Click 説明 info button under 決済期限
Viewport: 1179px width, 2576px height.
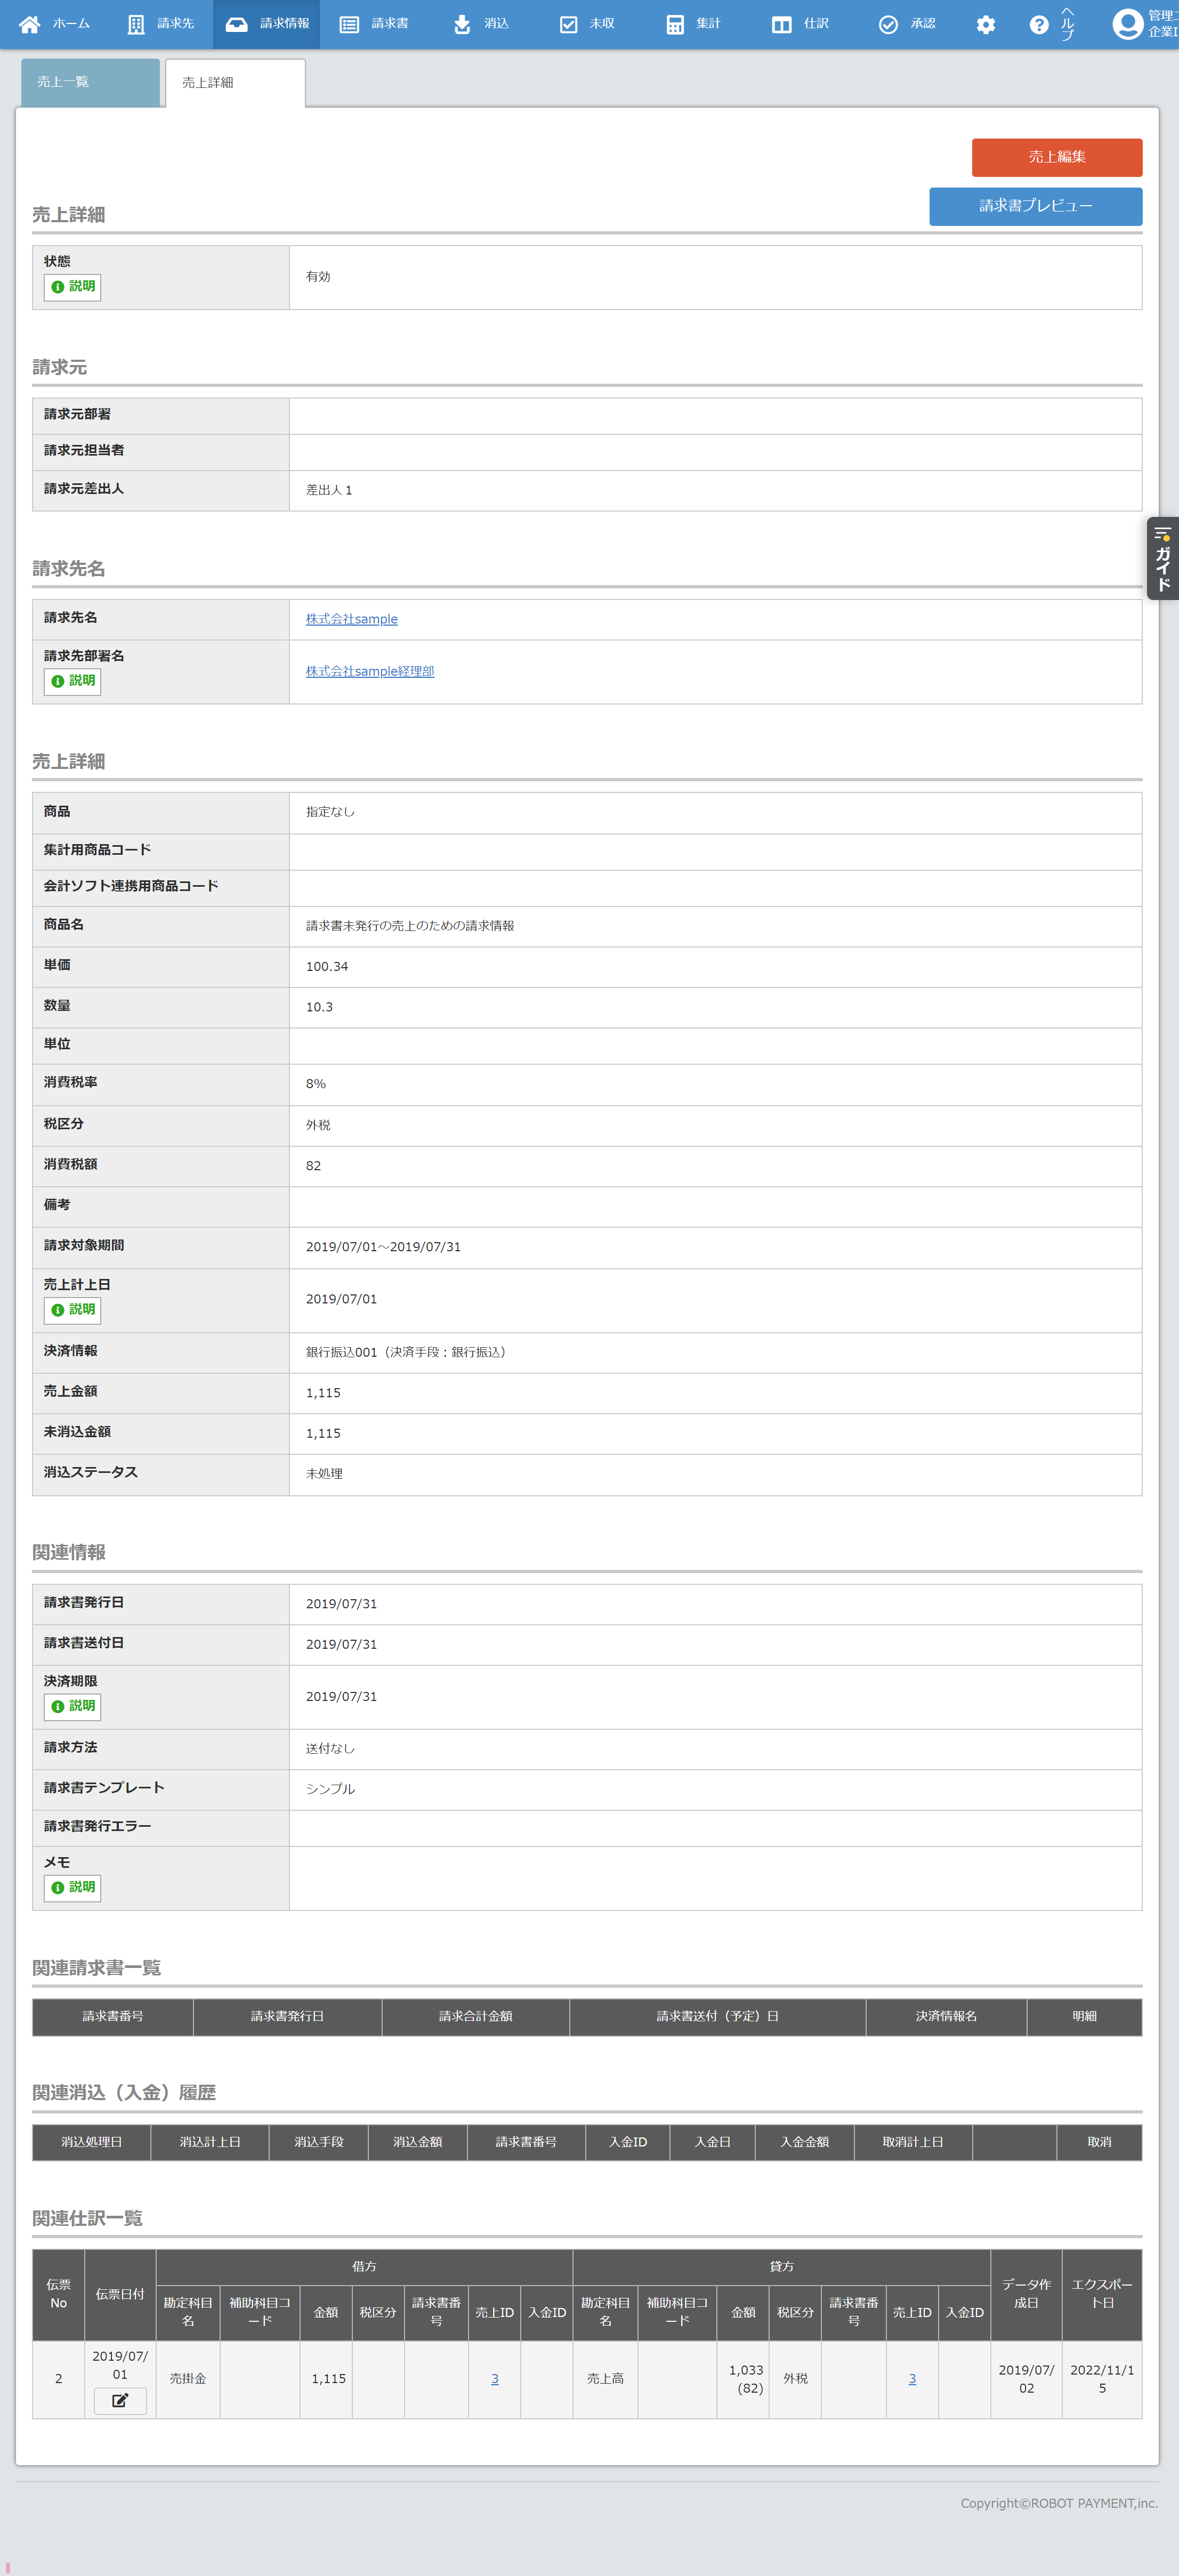(x=72, y=1707)
